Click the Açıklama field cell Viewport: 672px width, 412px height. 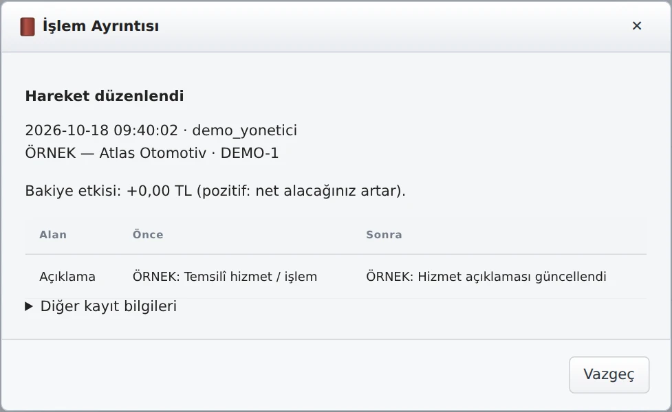point(67,276)
